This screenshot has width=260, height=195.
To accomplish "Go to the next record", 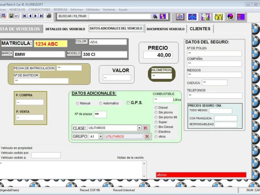I will 35,16.
